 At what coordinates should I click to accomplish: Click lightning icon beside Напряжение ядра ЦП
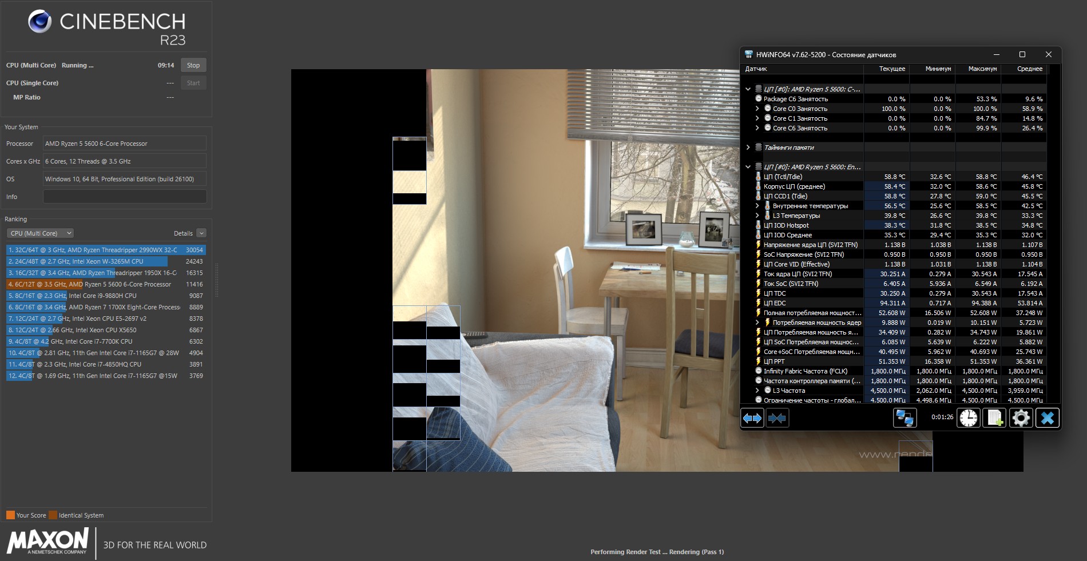[x=759, y=245]
